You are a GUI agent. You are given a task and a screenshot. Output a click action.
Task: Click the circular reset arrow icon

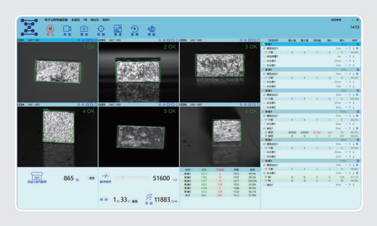pyautogui.click(x=135, y=29)
